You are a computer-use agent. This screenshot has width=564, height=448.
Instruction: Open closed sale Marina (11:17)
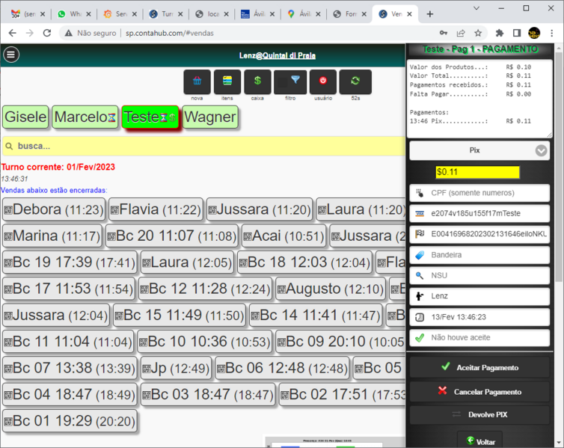click(x=52, y=236)
